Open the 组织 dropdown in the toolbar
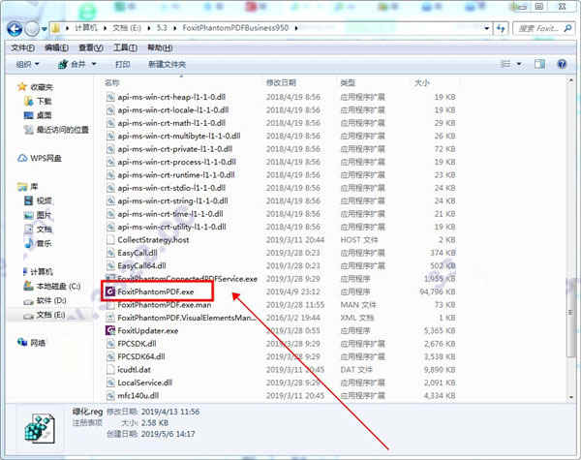 pos(27,65)
